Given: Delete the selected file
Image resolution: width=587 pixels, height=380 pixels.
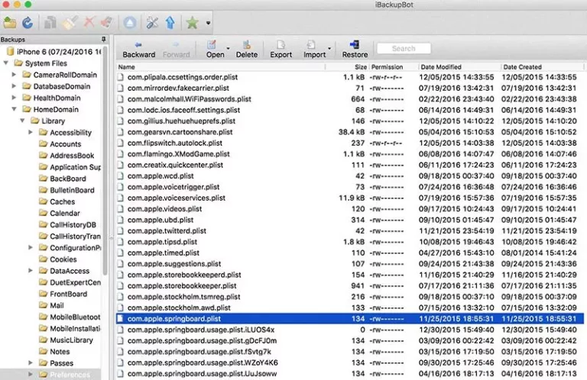Looking at the screenshot, I should tap(246, 50).
